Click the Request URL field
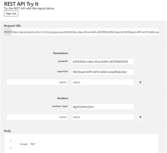 [x=85, y=32]
